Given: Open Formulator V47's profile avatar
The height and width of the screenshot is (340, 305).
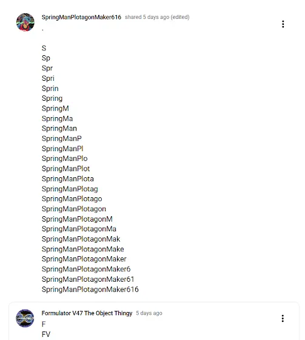Looking at the screenshot, I should tap(25, 318).
